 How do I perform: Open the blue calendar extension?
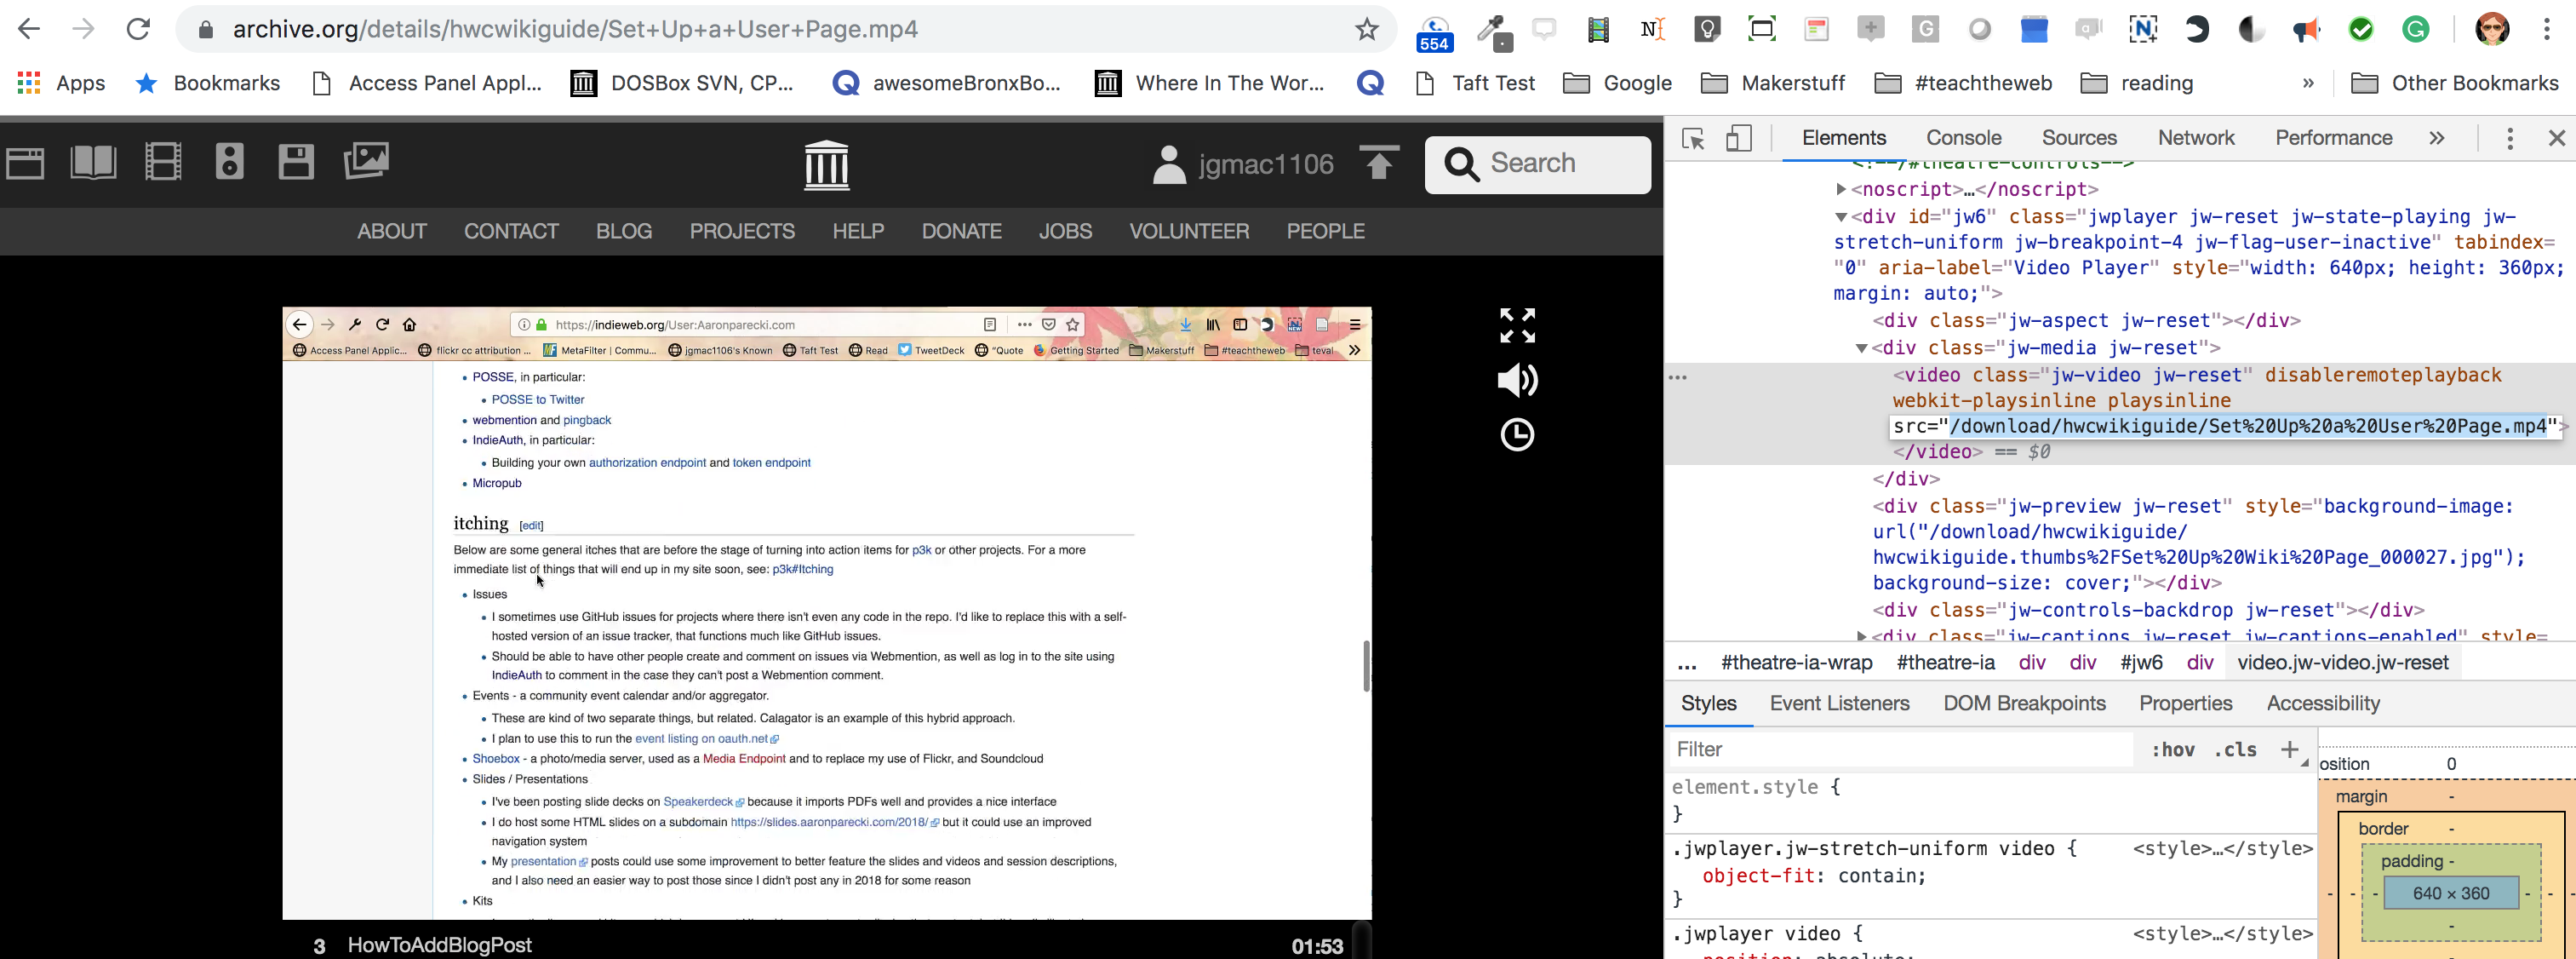pos(2034,29)
